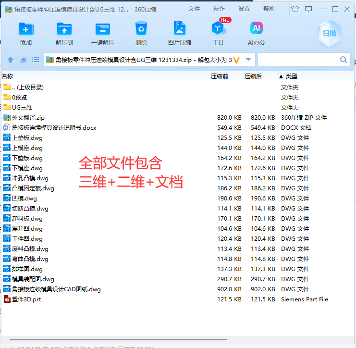Select the 0预览 folder icon

coord(7,97)
